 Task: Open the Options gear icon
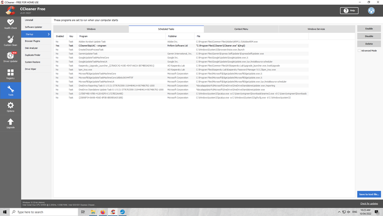click(10, 107)
